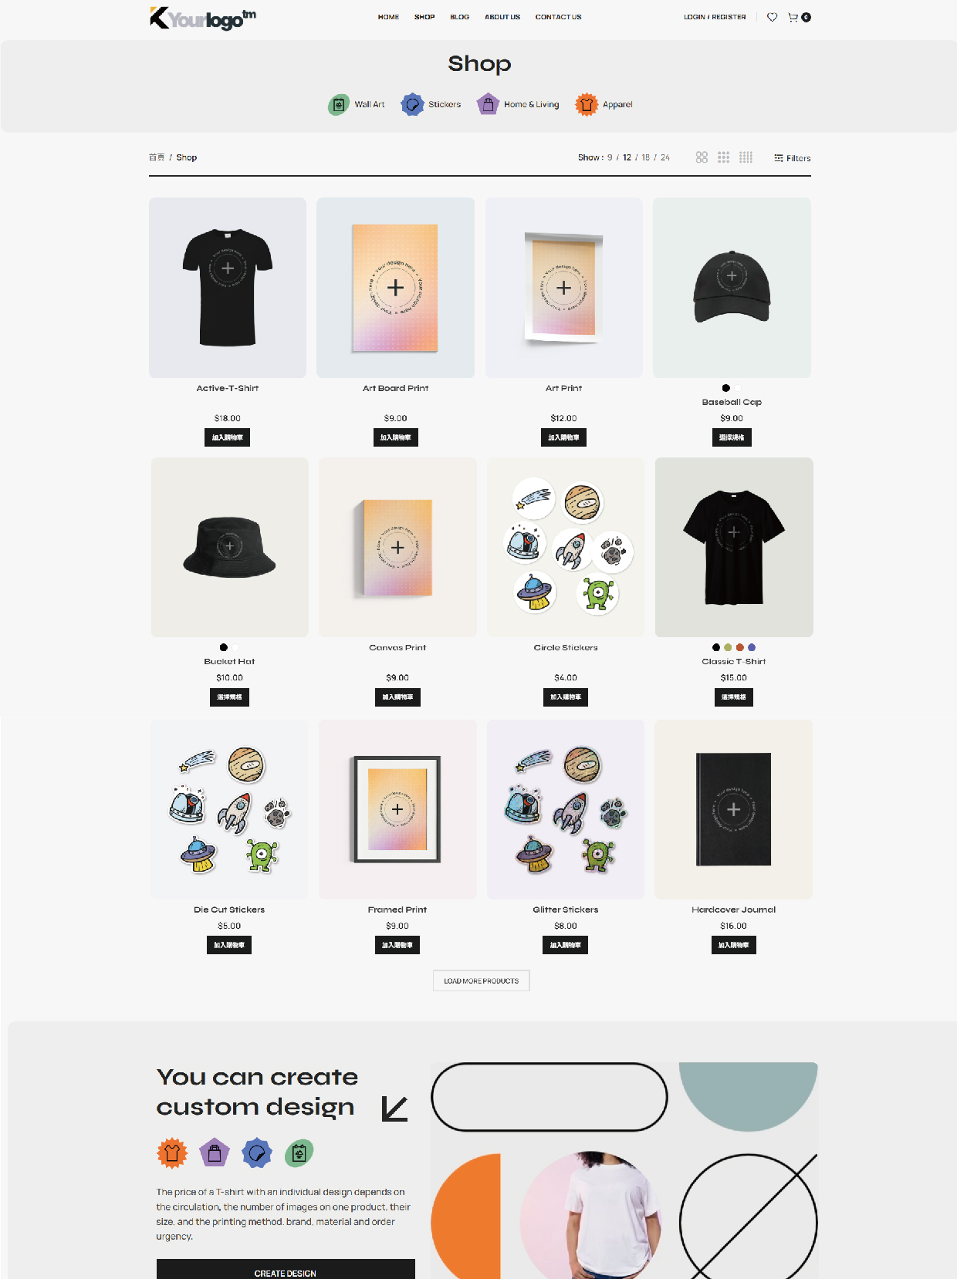
Task: Click the Login / Register link
Action: tap(715, 17)
